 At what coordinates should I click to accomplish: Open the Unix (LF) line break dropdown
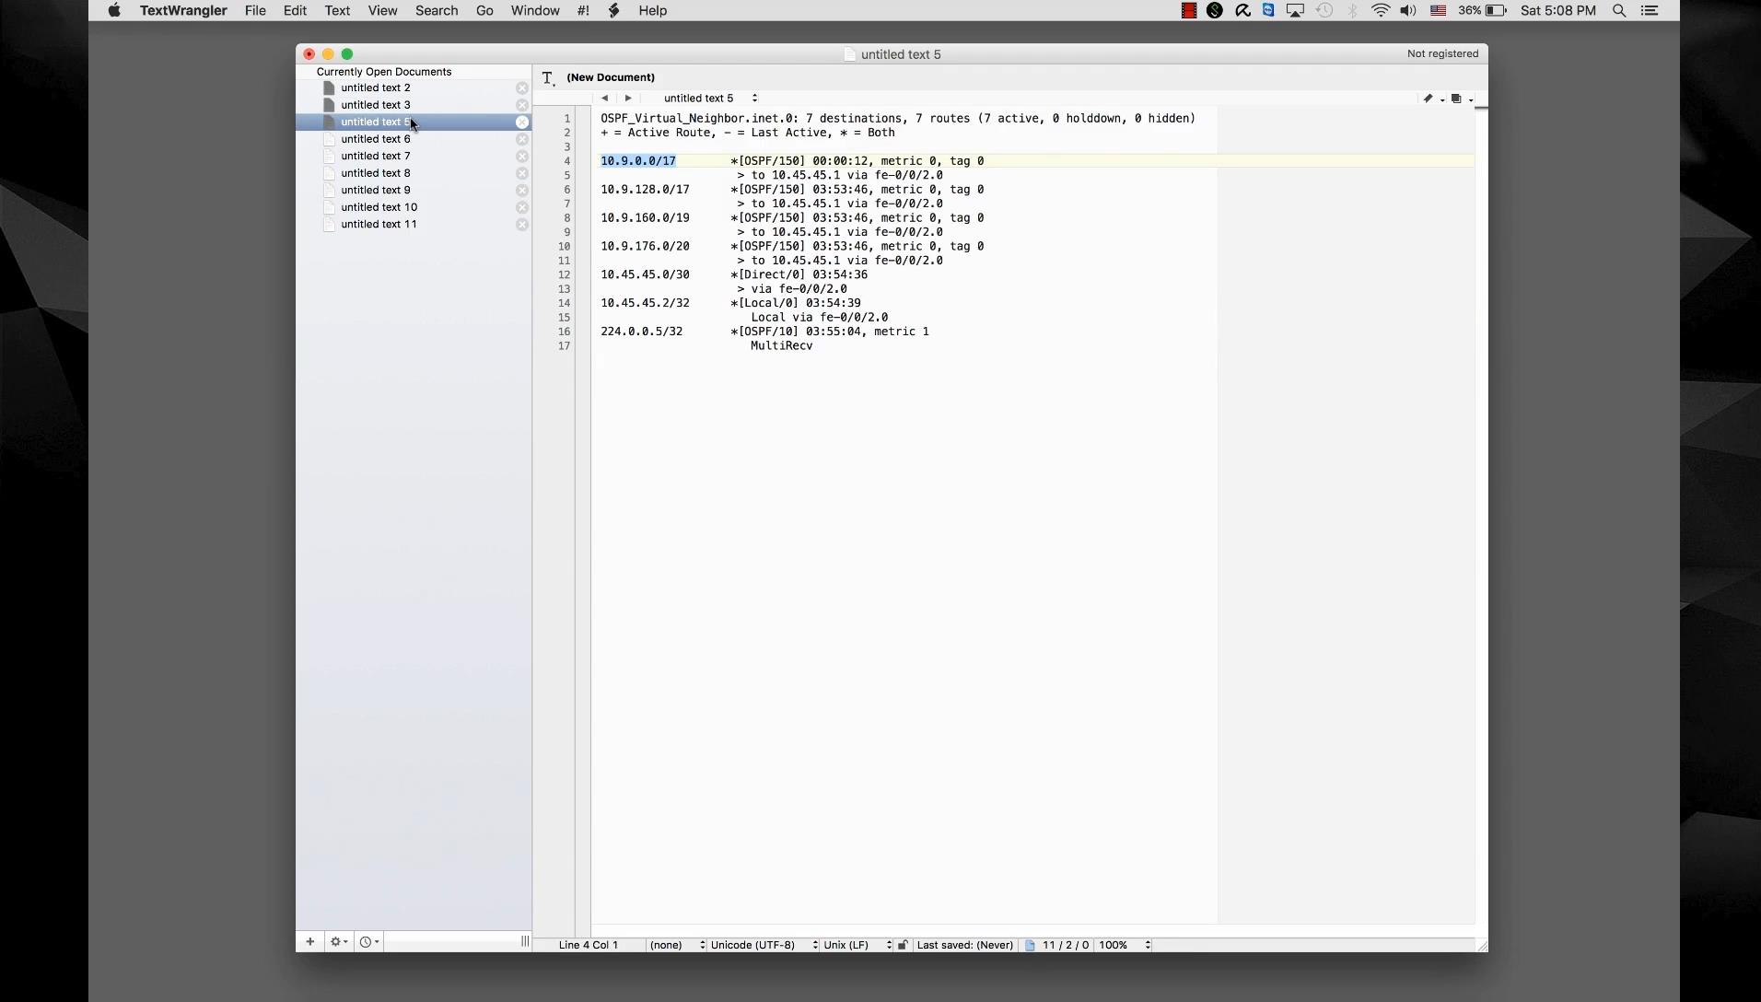point(857,945)
